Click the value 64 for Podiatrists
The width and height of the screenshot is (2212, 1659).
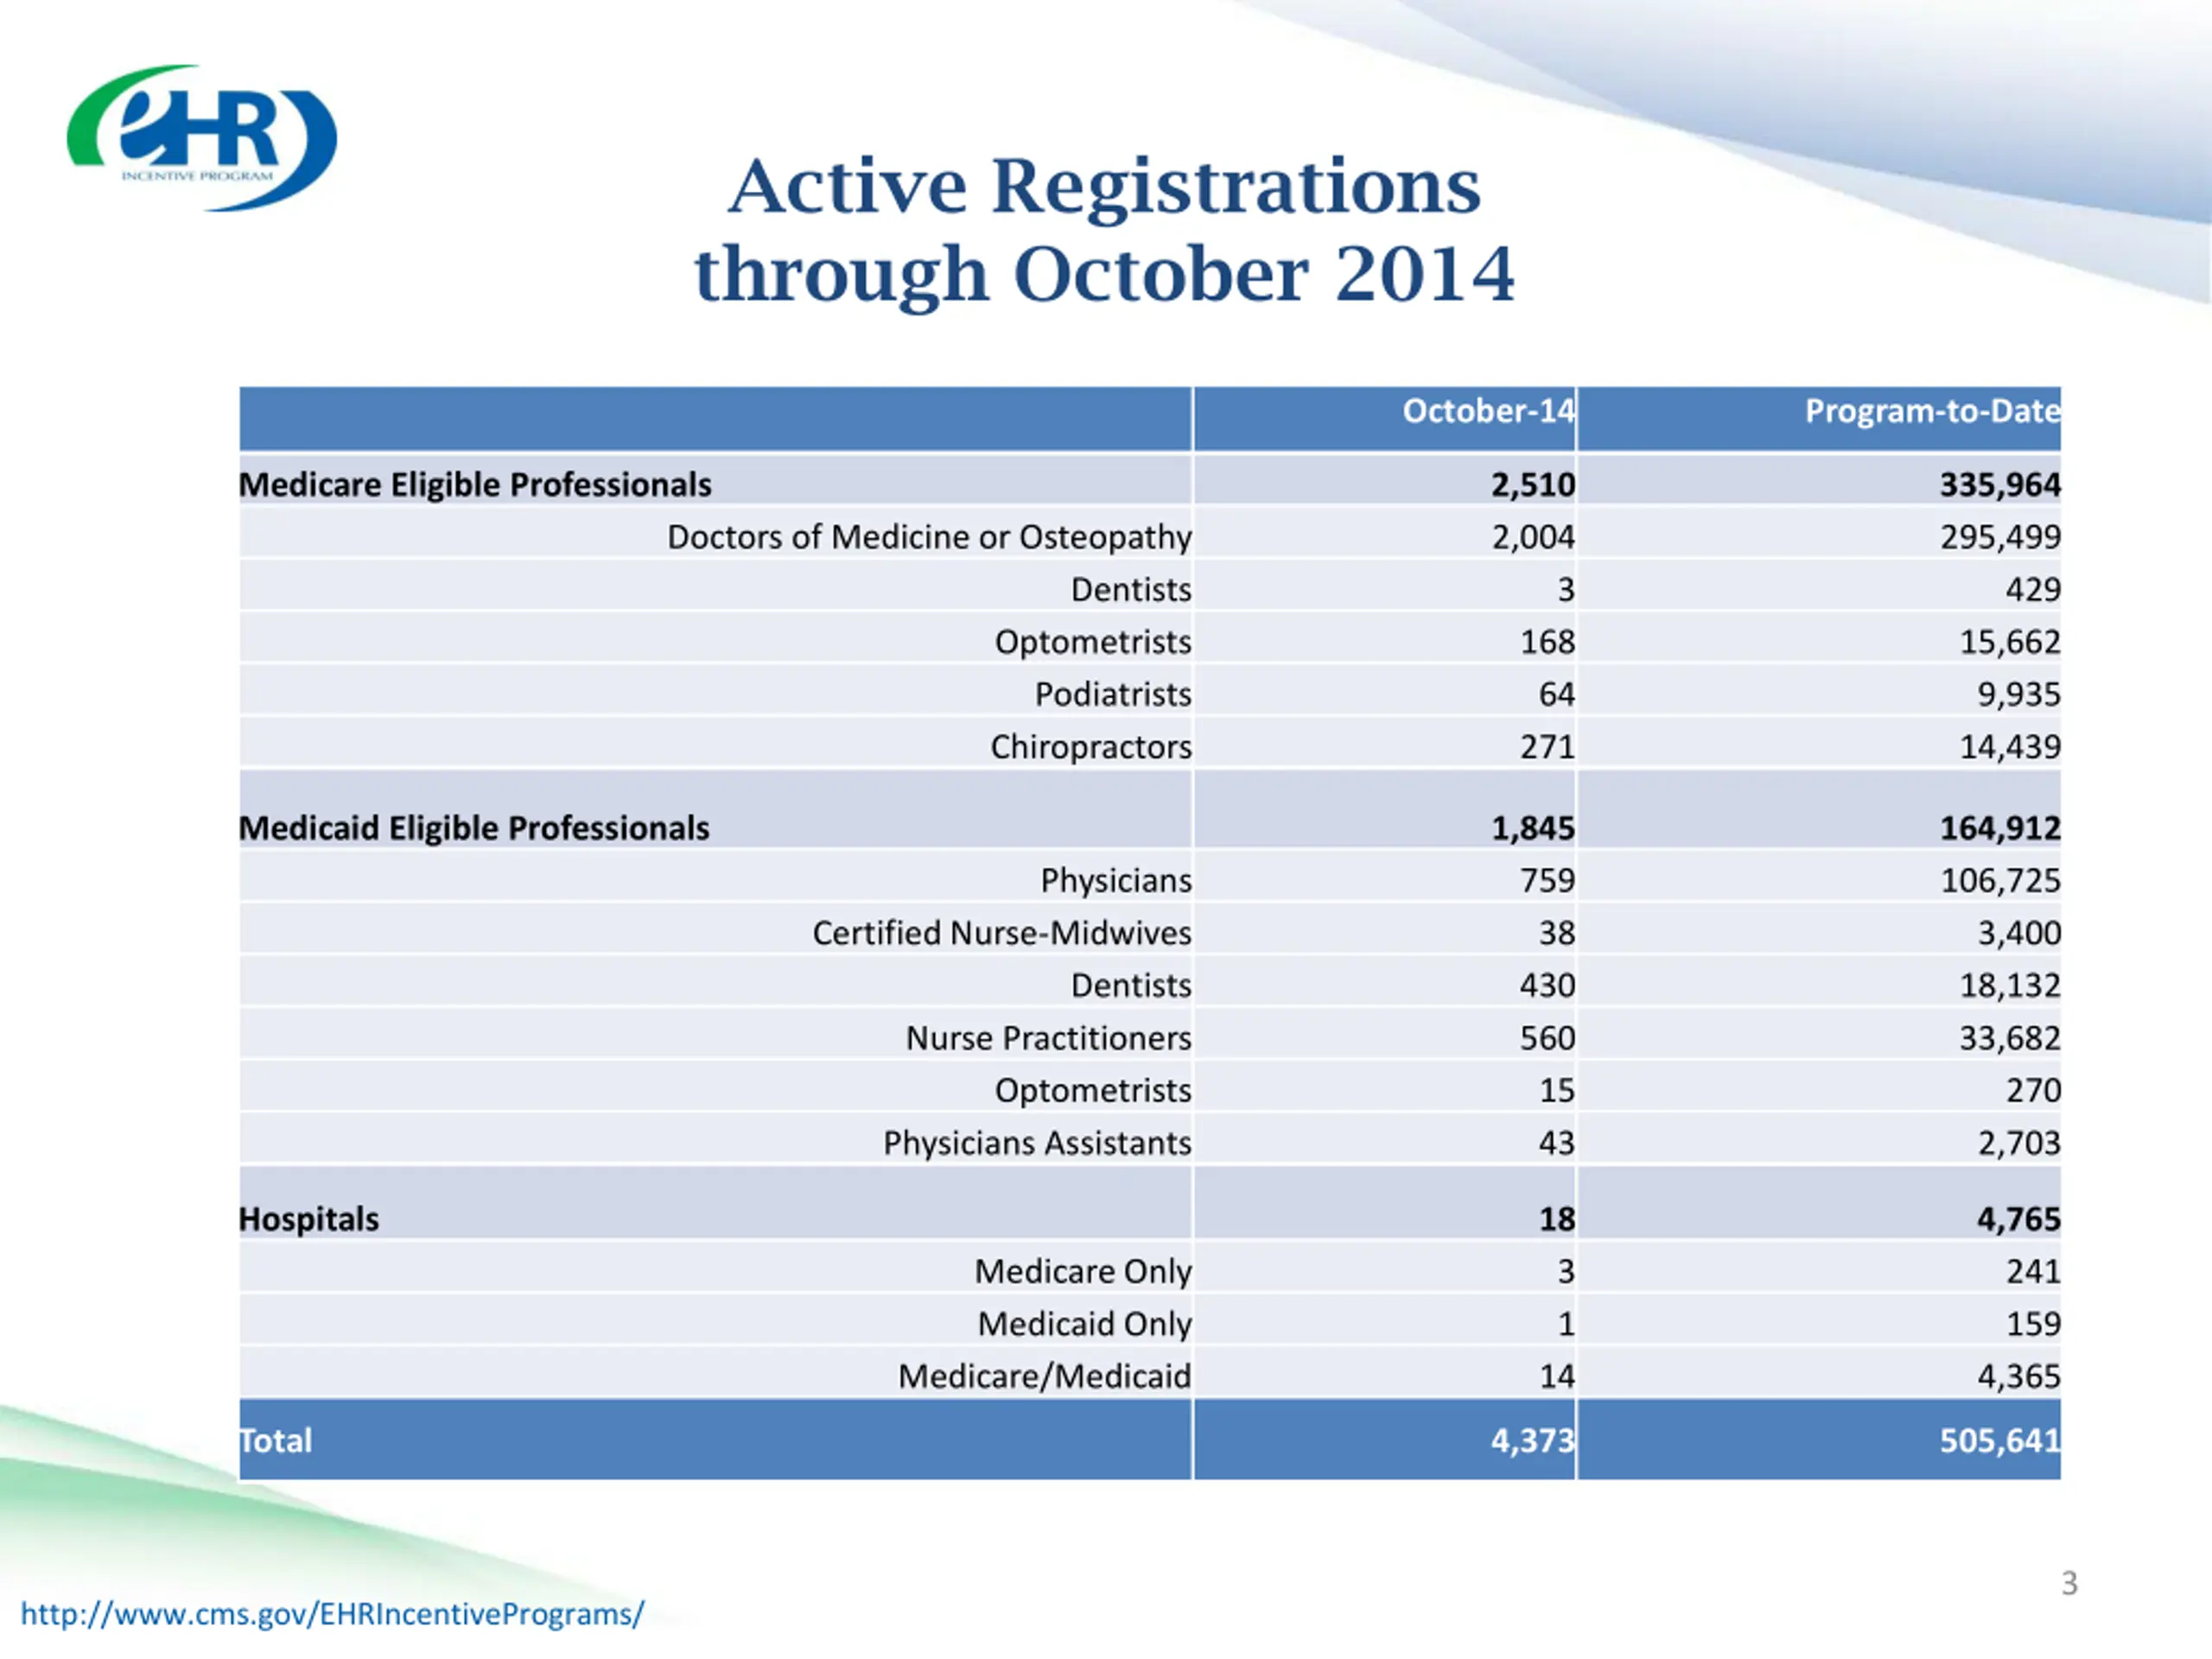tap(1556, 694)
